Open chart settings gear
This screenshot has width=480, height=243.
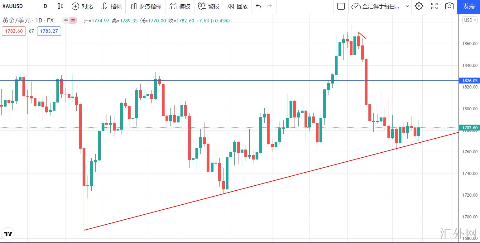point(419,6)
